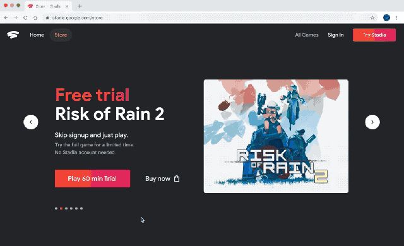This screenshot has height=246, width=404.
Task: Click the Stadia logo icon
Action: pos(13,35)
